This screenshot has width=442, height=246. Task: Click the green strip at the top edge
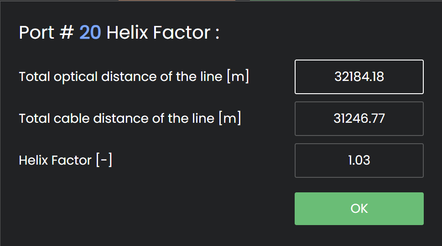305,0
